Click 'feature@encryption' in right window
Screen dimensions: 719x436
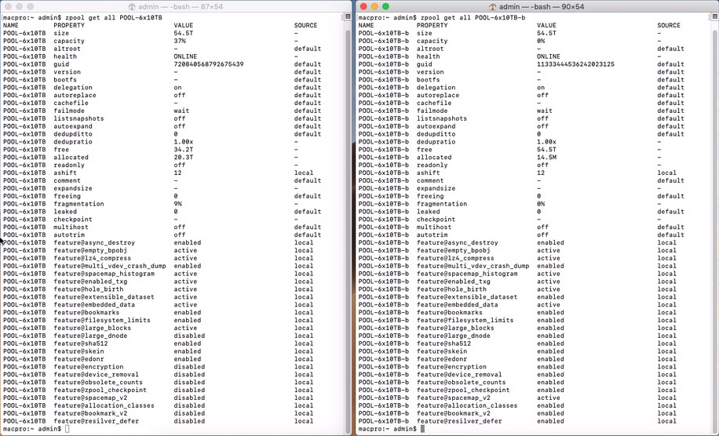pos(451,366)
